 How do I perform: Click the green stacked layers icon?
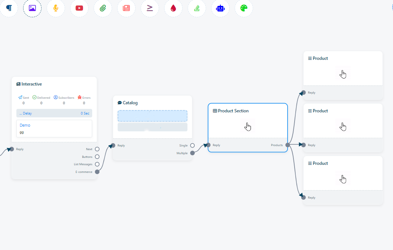click(197, 8)
